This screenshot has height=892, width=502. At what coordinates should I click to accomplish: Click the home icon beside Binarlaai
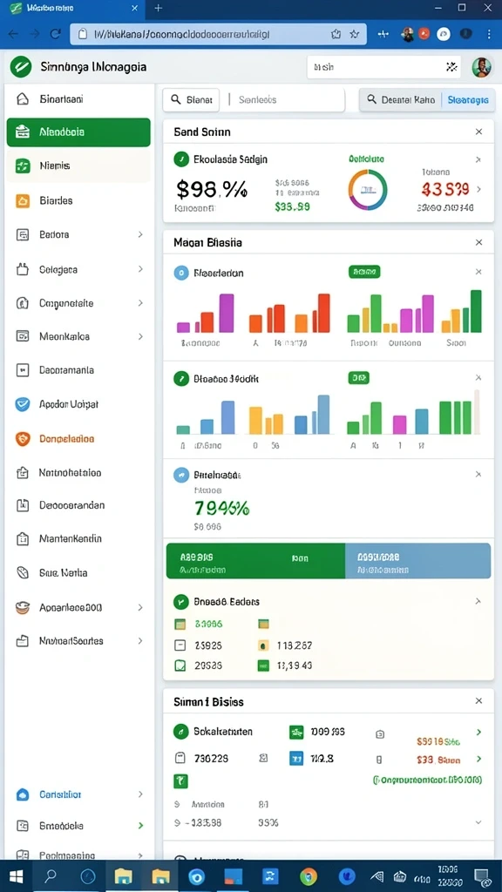(22, 99)
